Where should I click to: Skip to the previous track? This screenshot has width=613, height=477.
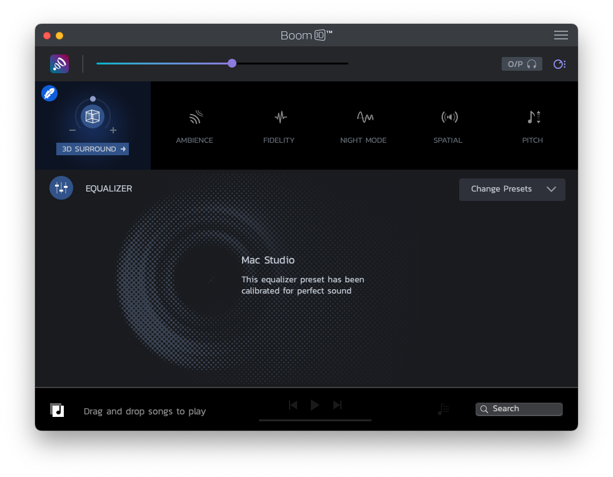293,405
